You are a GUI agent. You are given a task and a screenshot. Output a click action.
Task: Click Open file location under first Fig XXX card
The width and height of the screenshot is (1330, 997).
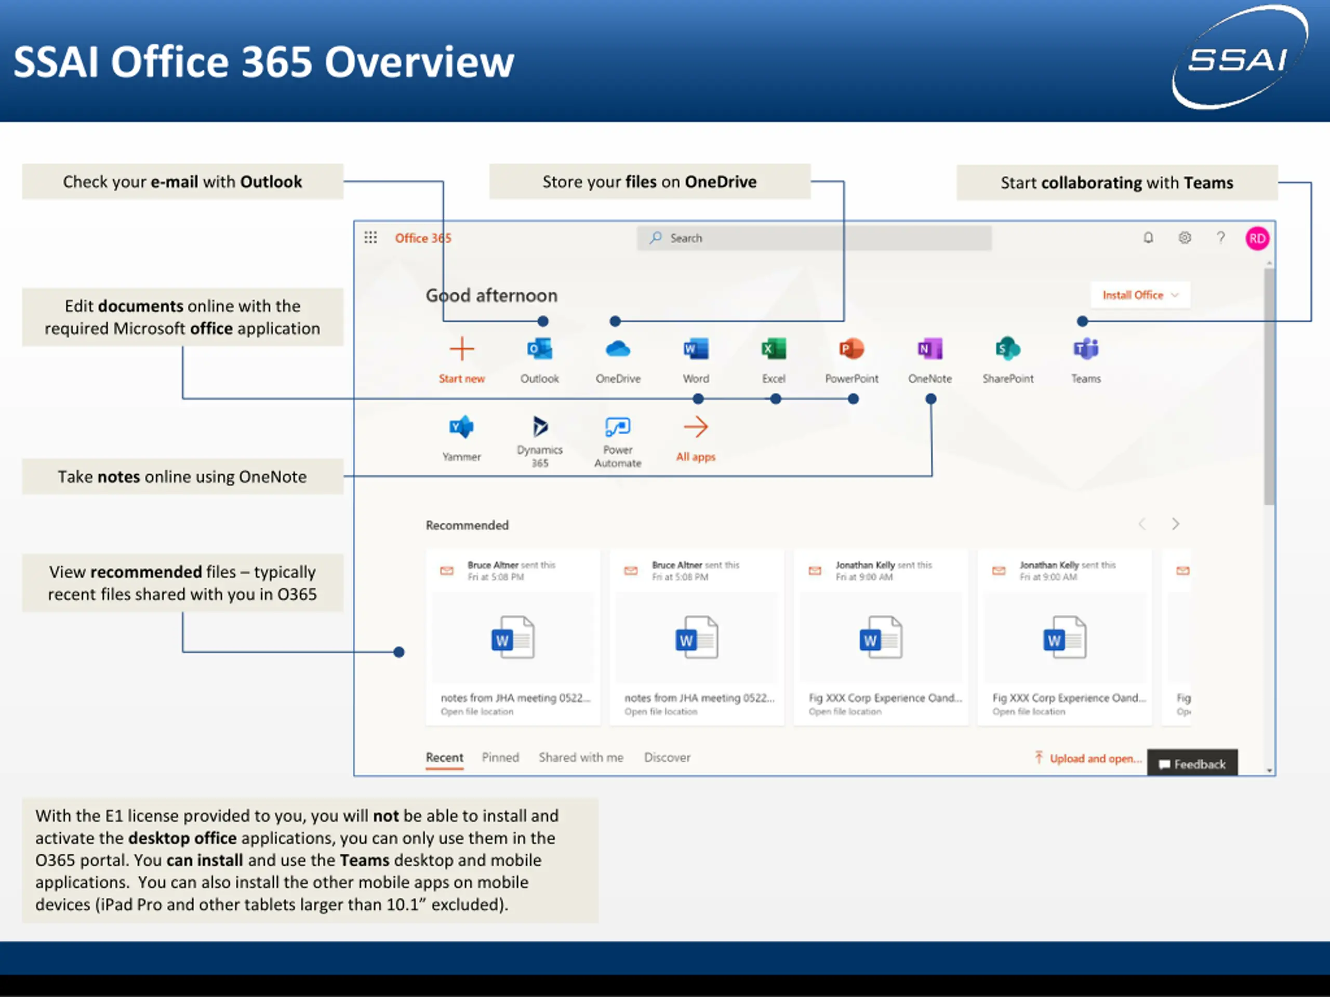[845, 711]
